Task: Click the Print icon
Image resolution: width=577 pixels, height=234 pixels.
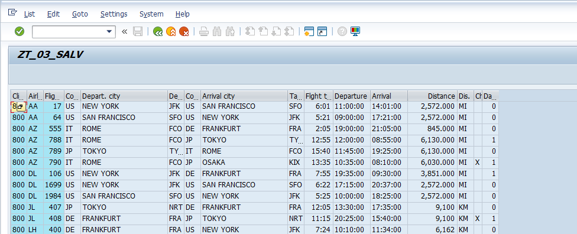Action: coord(204,32)
